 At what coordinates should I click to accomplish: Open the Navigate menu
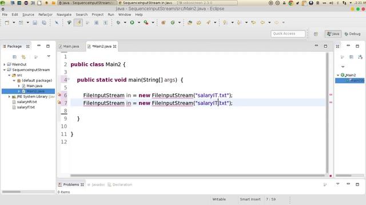(x=64, y=14)
